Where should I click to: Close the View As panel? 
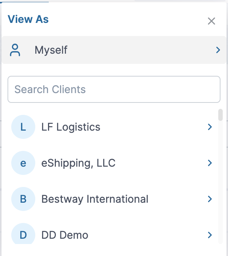[x=211, y=21]
